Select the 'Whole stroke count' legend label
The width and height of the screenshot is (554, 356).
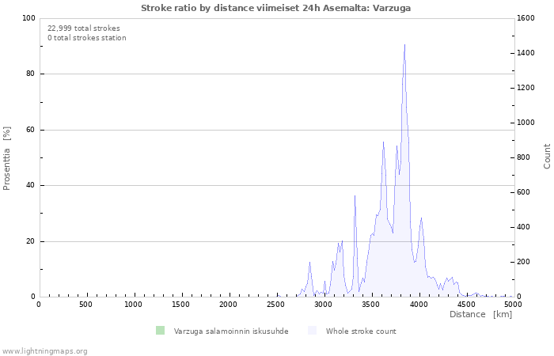coord(360,331)
